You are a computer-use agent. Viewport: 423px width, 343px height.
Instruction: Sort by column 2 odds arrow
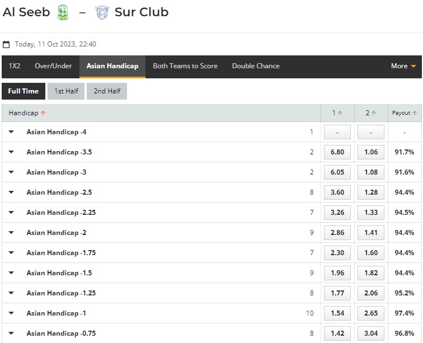[374, 113]
